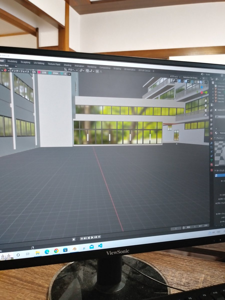
Task: Click the pan hand viewport icon
Action: coord(205,105)
